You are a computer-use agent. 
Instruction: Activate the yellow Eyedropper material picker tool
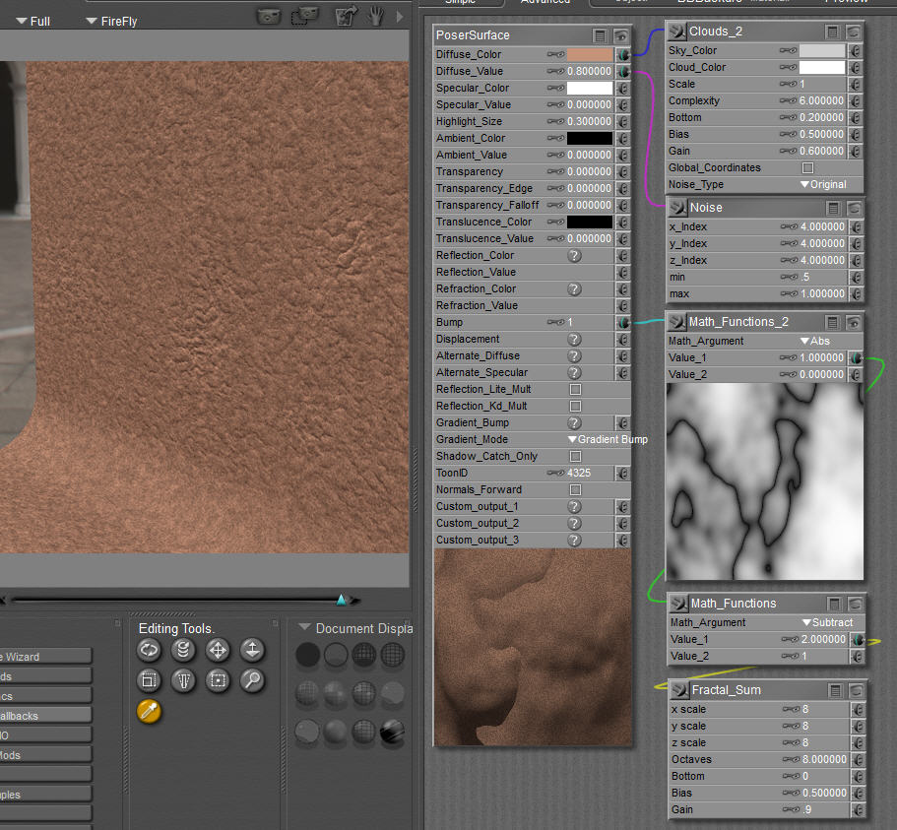[x=149, y=712]
